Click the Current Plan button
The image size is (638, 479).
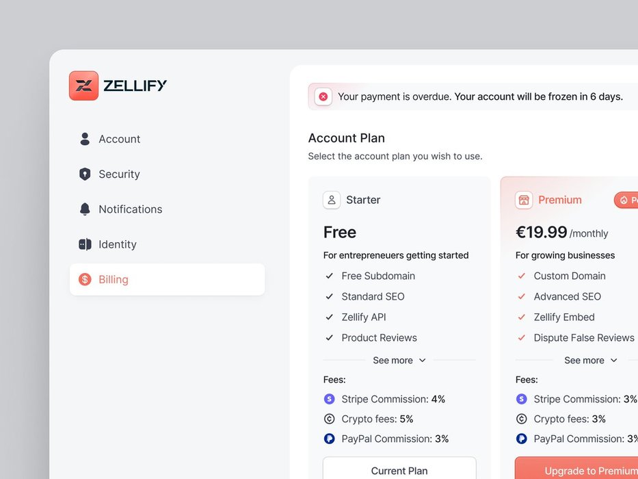click(x=399, y=469)
